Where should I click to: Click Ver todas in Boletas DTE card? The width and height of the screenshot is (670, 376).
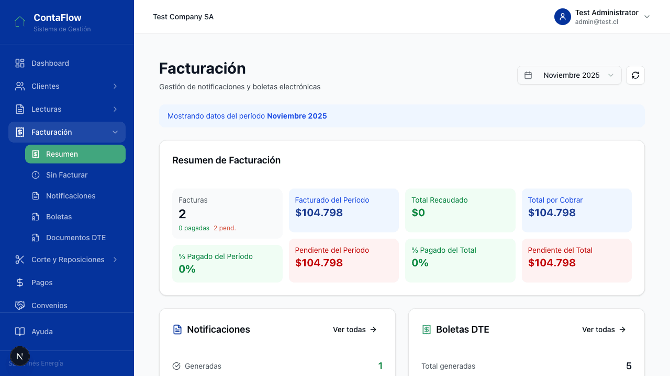[x=604, y=330]
